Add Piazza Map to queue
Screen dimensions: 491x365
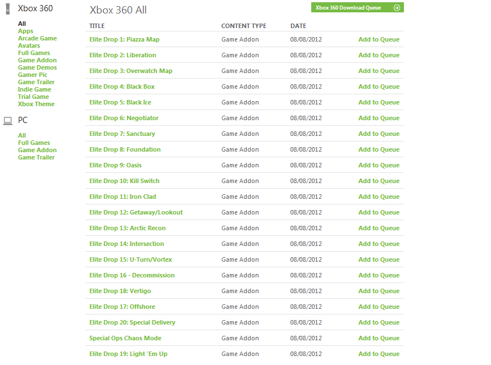(379, 39)
